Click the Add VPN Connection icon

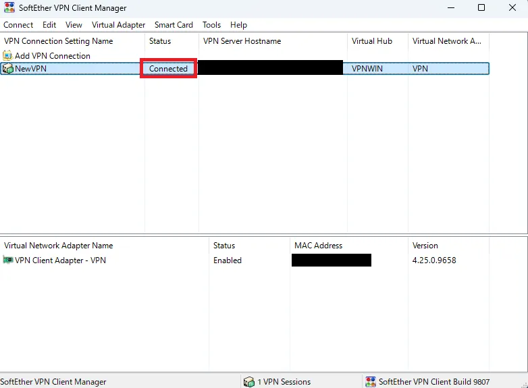(x=7, y=55)
